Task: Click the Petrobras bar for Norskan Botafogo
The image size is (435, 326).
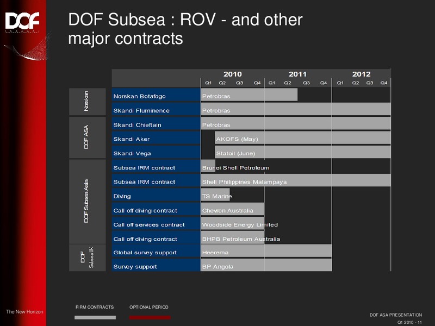Action: pos(249,95)
